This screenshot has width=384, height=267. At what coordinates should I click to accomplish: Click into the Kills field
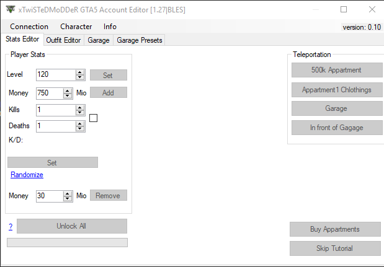pyautogui.click(x=56, y=110)
